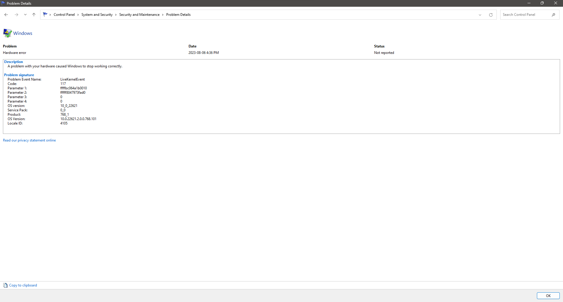Click the Windows problem report icon
Viewport: 563px width, 302px height.
[7, 33]
